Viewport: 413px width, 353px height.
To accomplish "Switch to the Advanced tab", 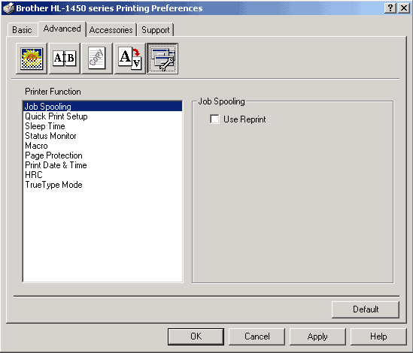I will [62, 29].
